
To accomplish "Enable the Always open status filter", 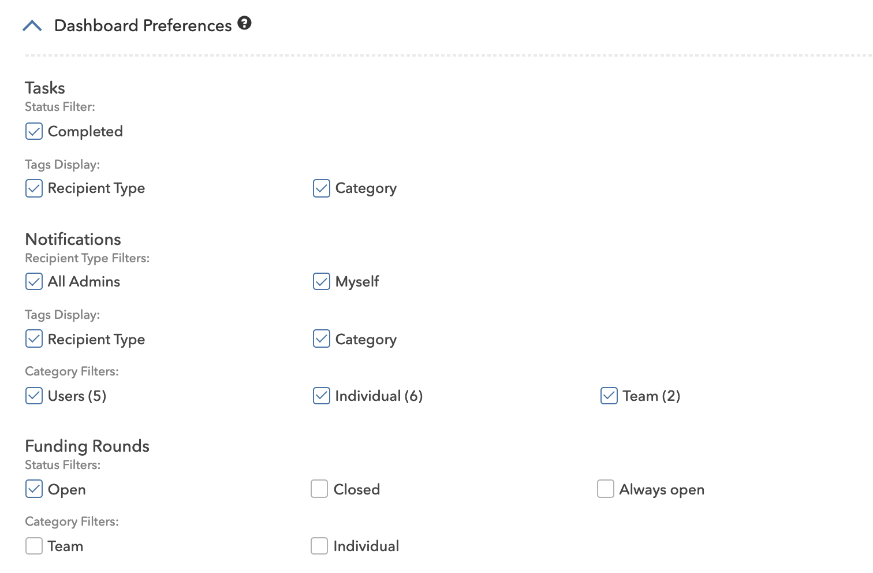I will (x=606, y=489).
